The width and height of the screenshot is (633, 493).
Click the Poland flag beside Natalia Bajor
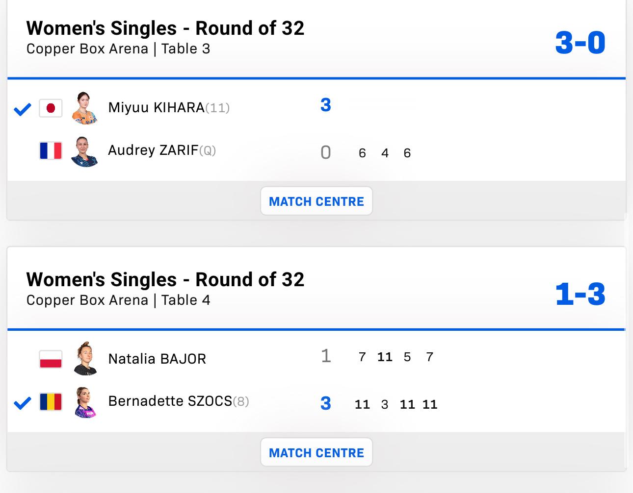pos(51,359)
